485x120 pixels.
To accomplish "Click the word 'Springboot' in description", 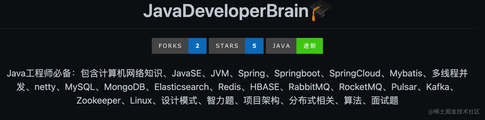I will [x=297, y=74].
